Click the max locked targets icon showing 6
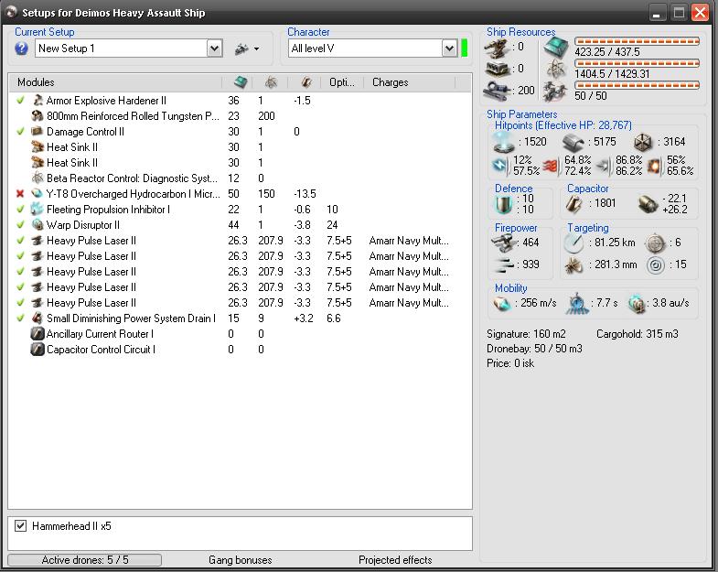The height and width of the screenshot is (572, 718). point(655,243)
